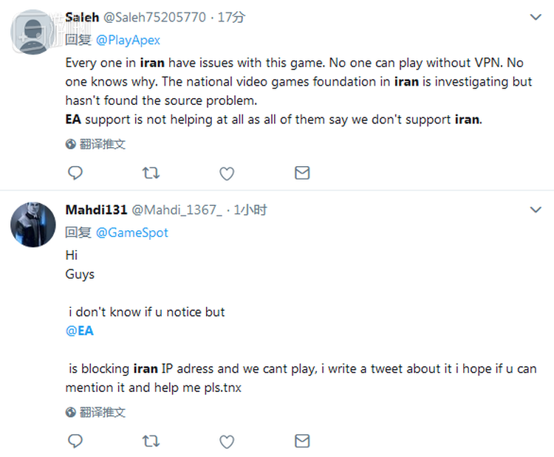Viewport: 554px width, 457px height.
Task: Expand the options chevron on Mahdi131's tweet
Action: [536, 210]
